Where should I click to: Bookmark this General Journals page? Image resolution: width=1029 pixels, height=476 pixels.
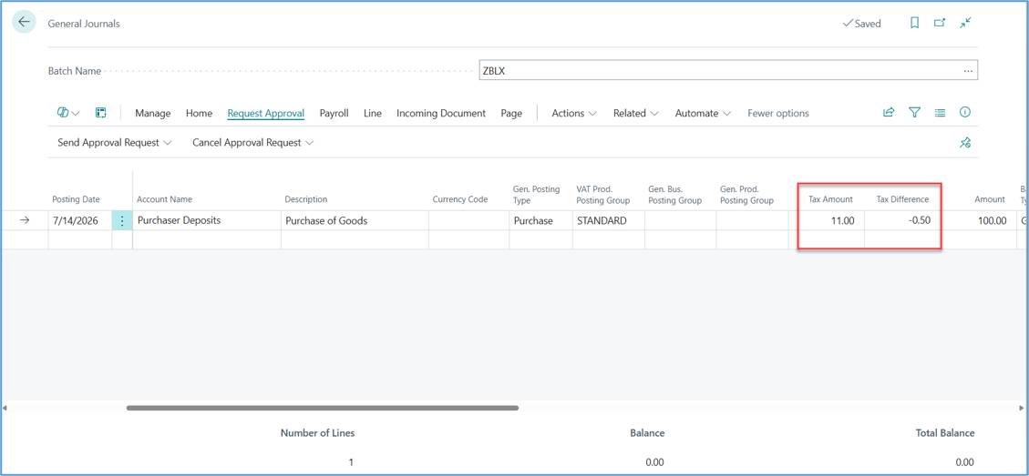click(x=914, y=23)
